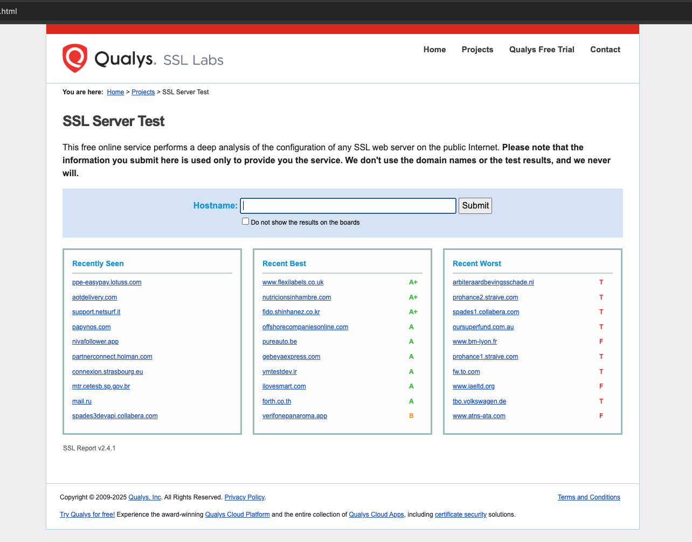Click the Submit button
Screen dimensions: 692x542
[x=475, y=206]
